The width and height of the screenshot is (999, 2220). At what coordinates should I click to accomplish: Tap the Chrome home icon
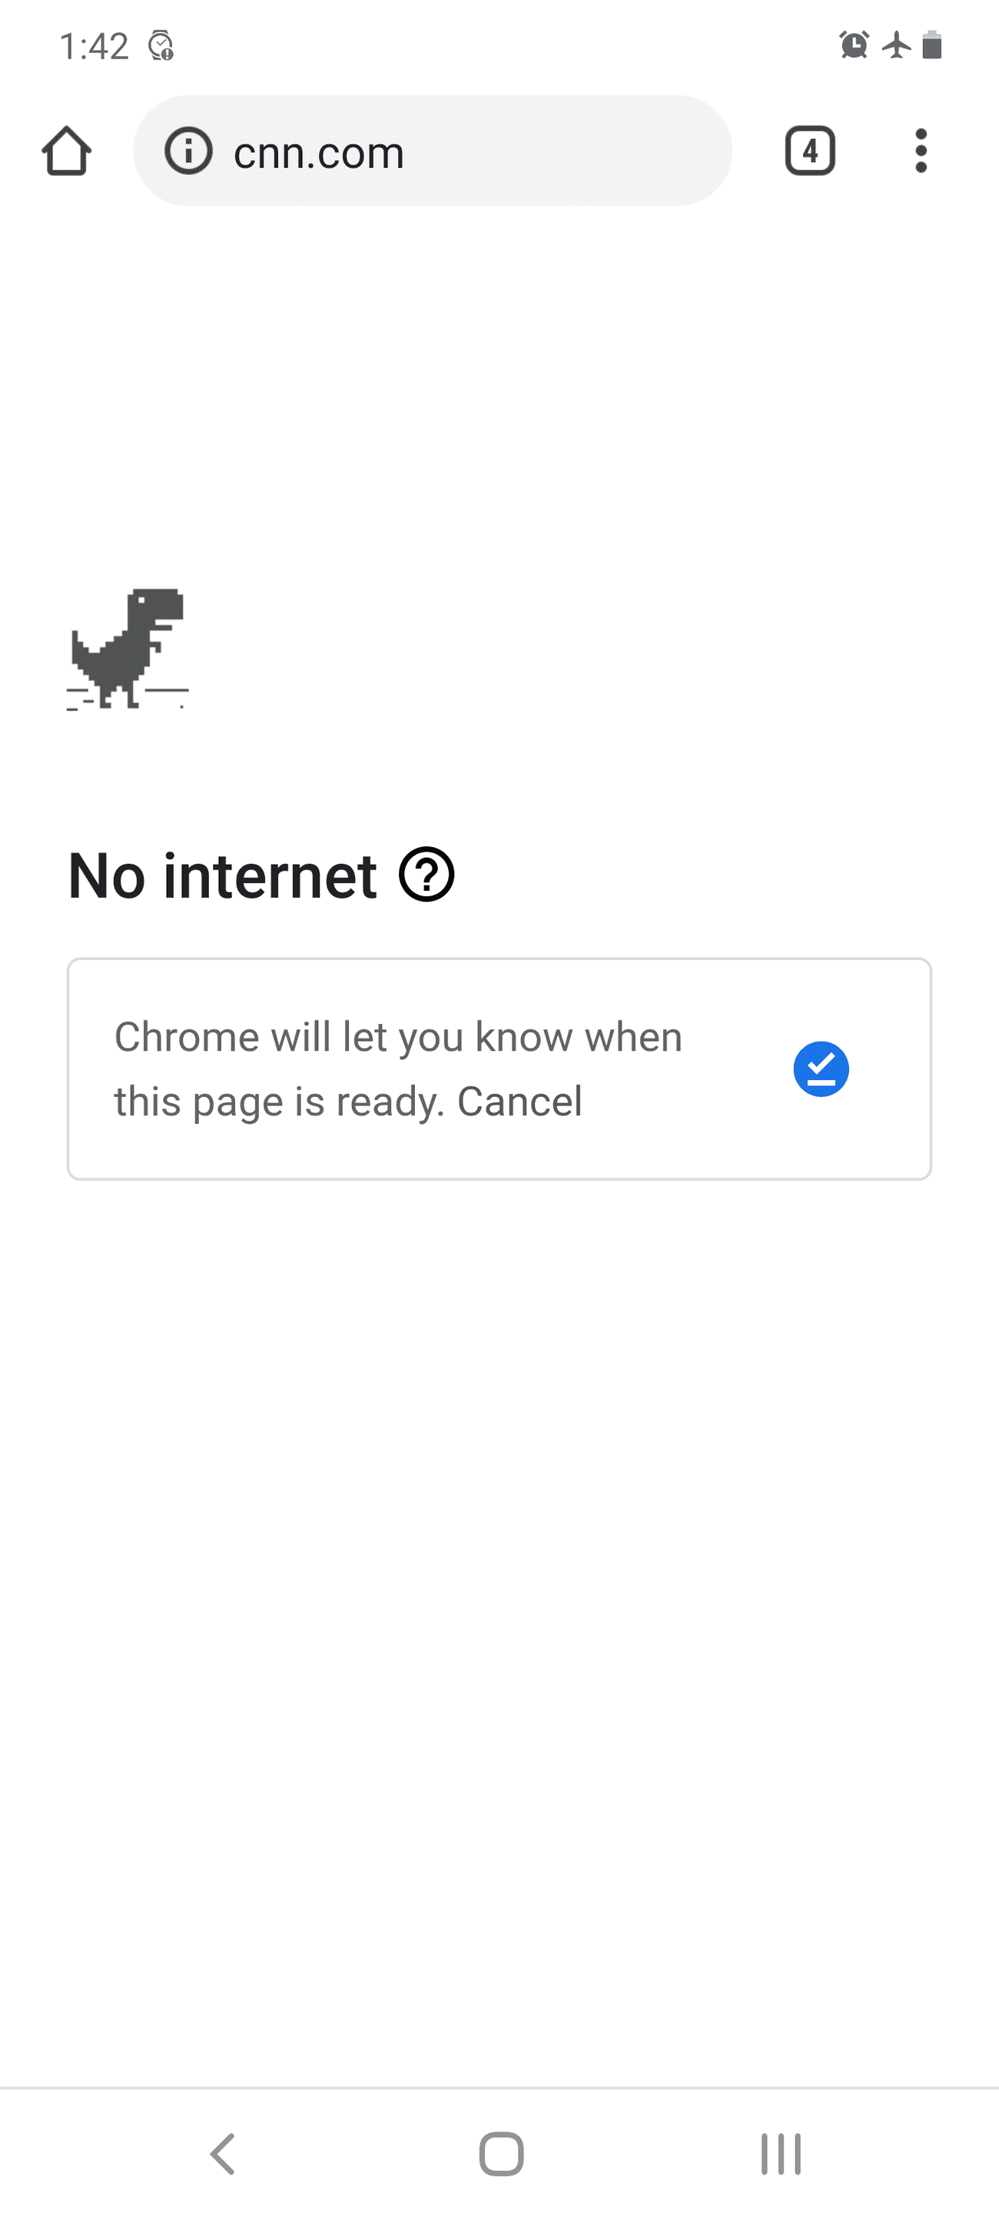pyautogui.click(x=66, y=151)
